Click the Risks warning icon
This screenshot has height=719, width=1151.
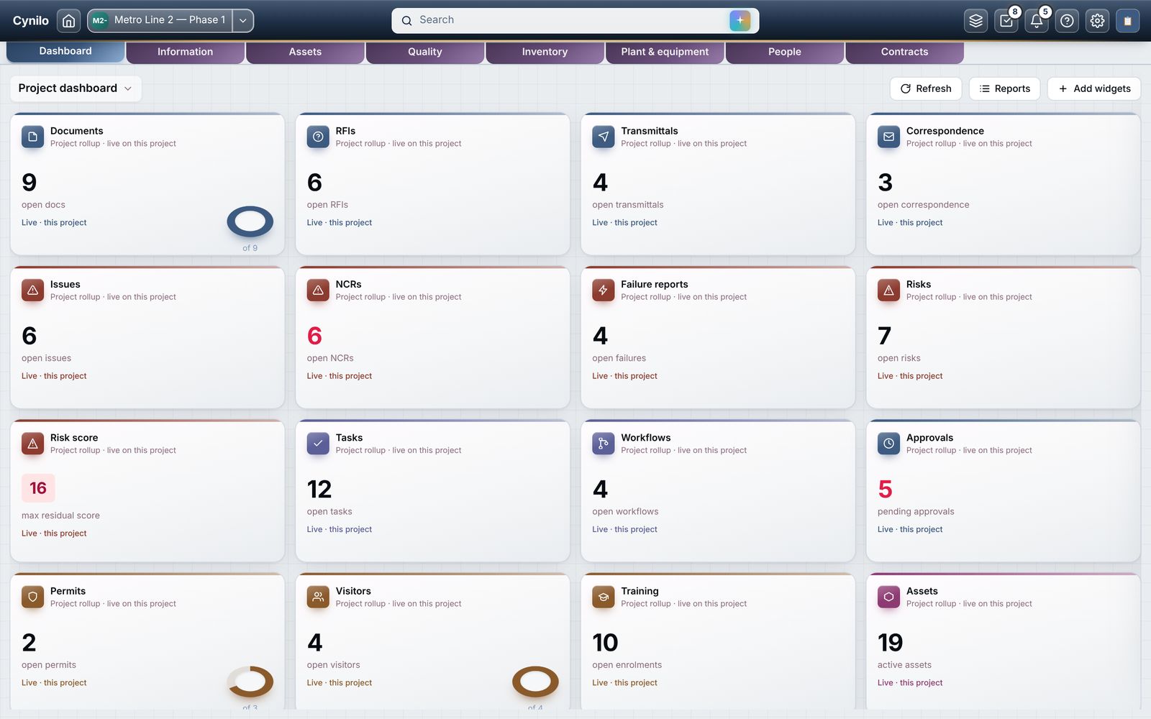coord(888,290)
